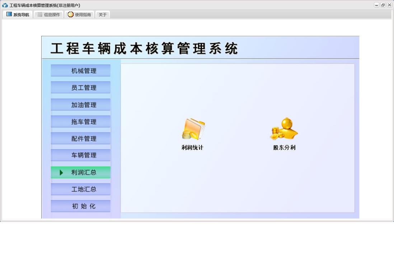Select the 系统导航 tab

coord(18,15)
